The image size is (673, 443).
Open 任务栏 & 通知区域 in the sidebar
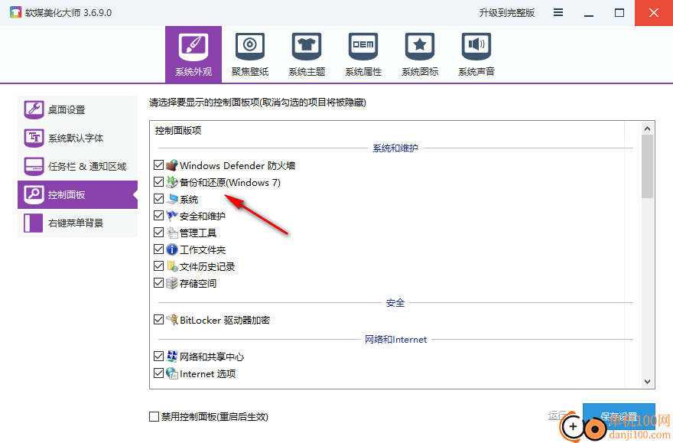tap(78, 166)
